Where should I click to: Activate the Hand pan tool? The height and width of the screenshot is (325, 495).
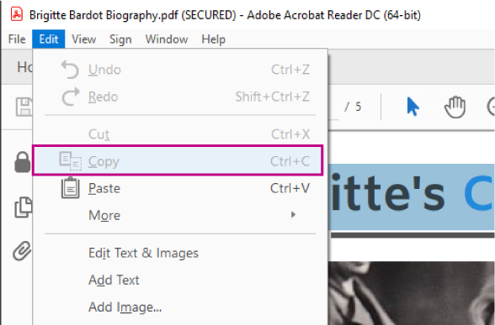455,107
